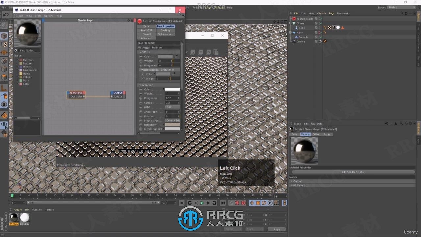Image resolution: width=421 pixels, height=237 pixels.
Task: Open the Preset dropdown showing Platinum
Action: [165, 48]
